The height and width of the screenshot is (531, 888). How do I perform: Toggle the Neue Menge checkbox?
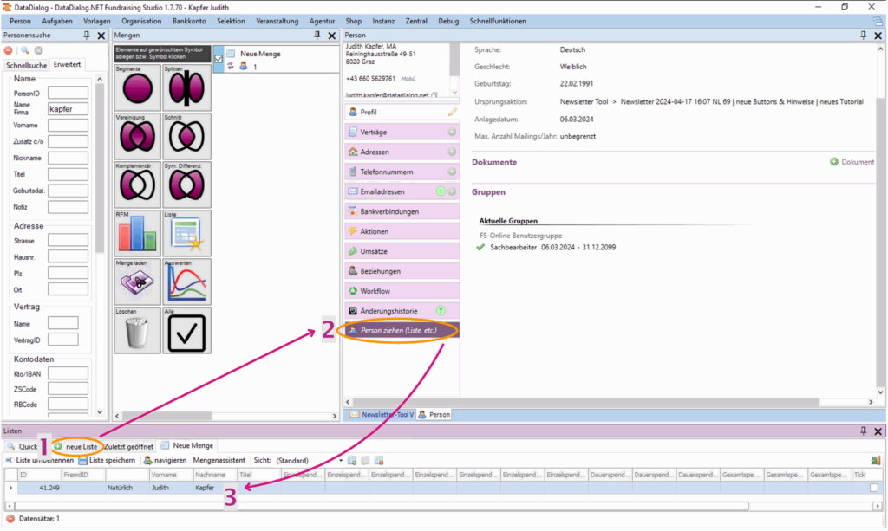tap(219, 59)
